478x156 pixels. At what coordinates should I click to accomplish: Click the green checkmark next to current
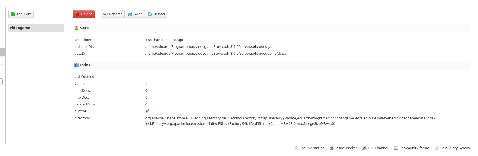click(x=148, y=111)
